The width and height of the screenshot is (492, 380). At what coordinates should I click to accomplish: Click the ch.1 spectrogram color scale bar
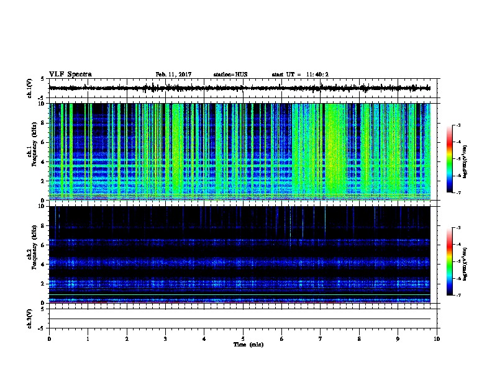point(450,159)
